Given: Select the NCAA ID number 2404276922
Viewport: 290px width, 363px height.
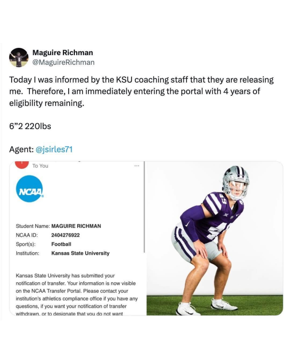Looking at the screenshot, I should point(65,235).
